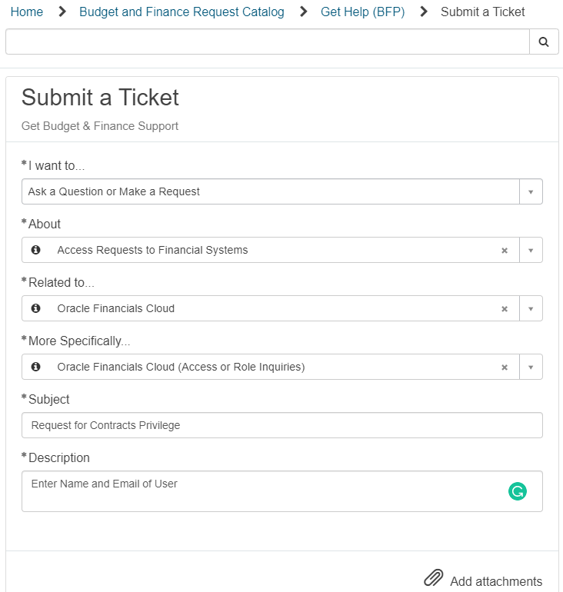Go to Home breadcrumb

coord(27,12)
